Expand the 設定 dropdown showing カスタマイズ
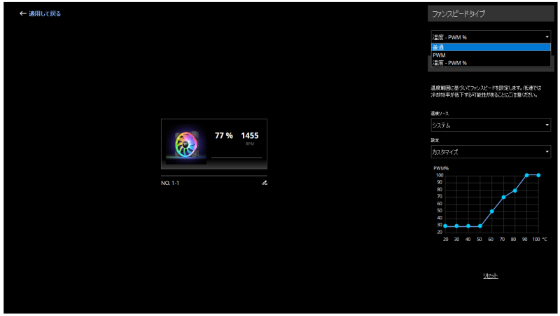 click(490, 151)
